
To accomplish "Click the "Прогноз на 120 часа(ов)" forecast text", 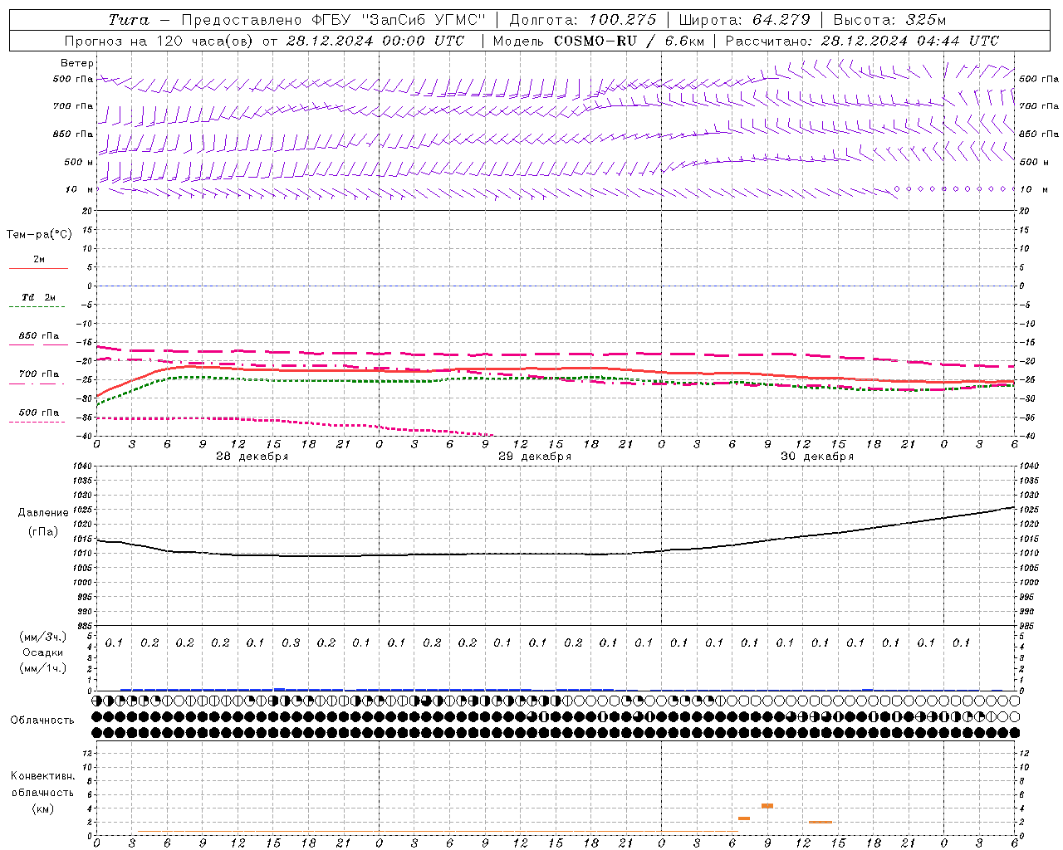I will [x=159, y=41].
